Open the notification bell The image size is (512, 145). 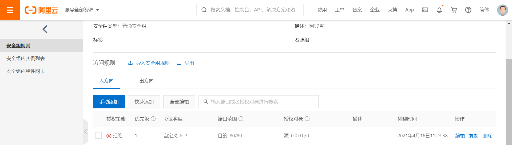point(439,10)
